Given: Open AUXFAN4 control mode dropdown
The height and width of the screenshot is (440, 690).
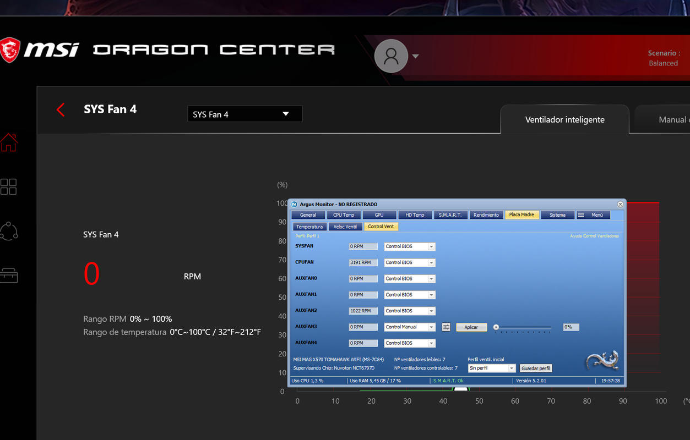Looking at the screenshot, I should pyautogui.click(x=410, y=343).
